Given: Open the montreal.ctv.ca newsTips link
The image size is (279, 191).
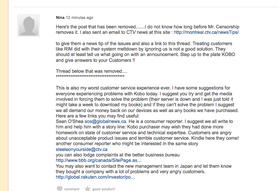Looking at the screenshot, I should point(206,32).
